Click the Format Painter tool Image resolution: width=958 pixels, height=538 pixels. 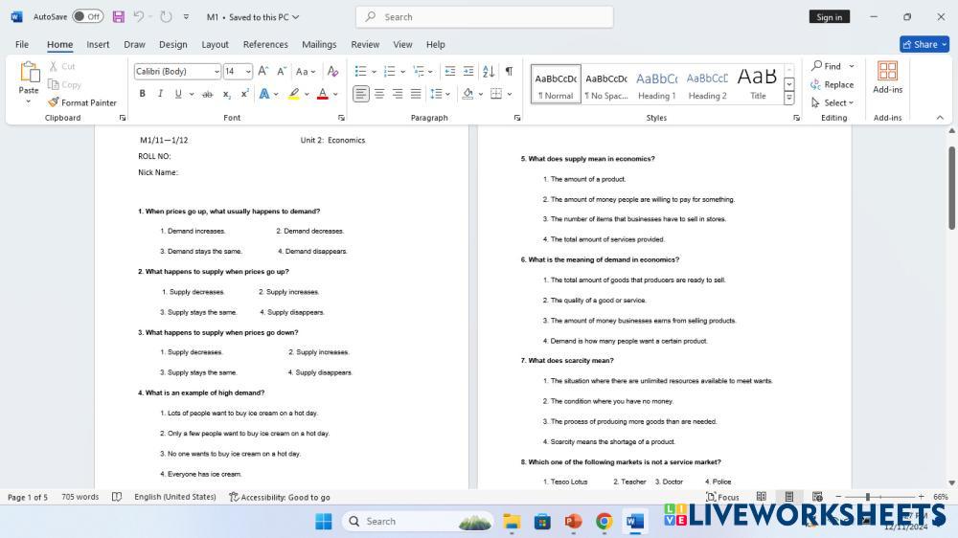(x=82, y=102)
